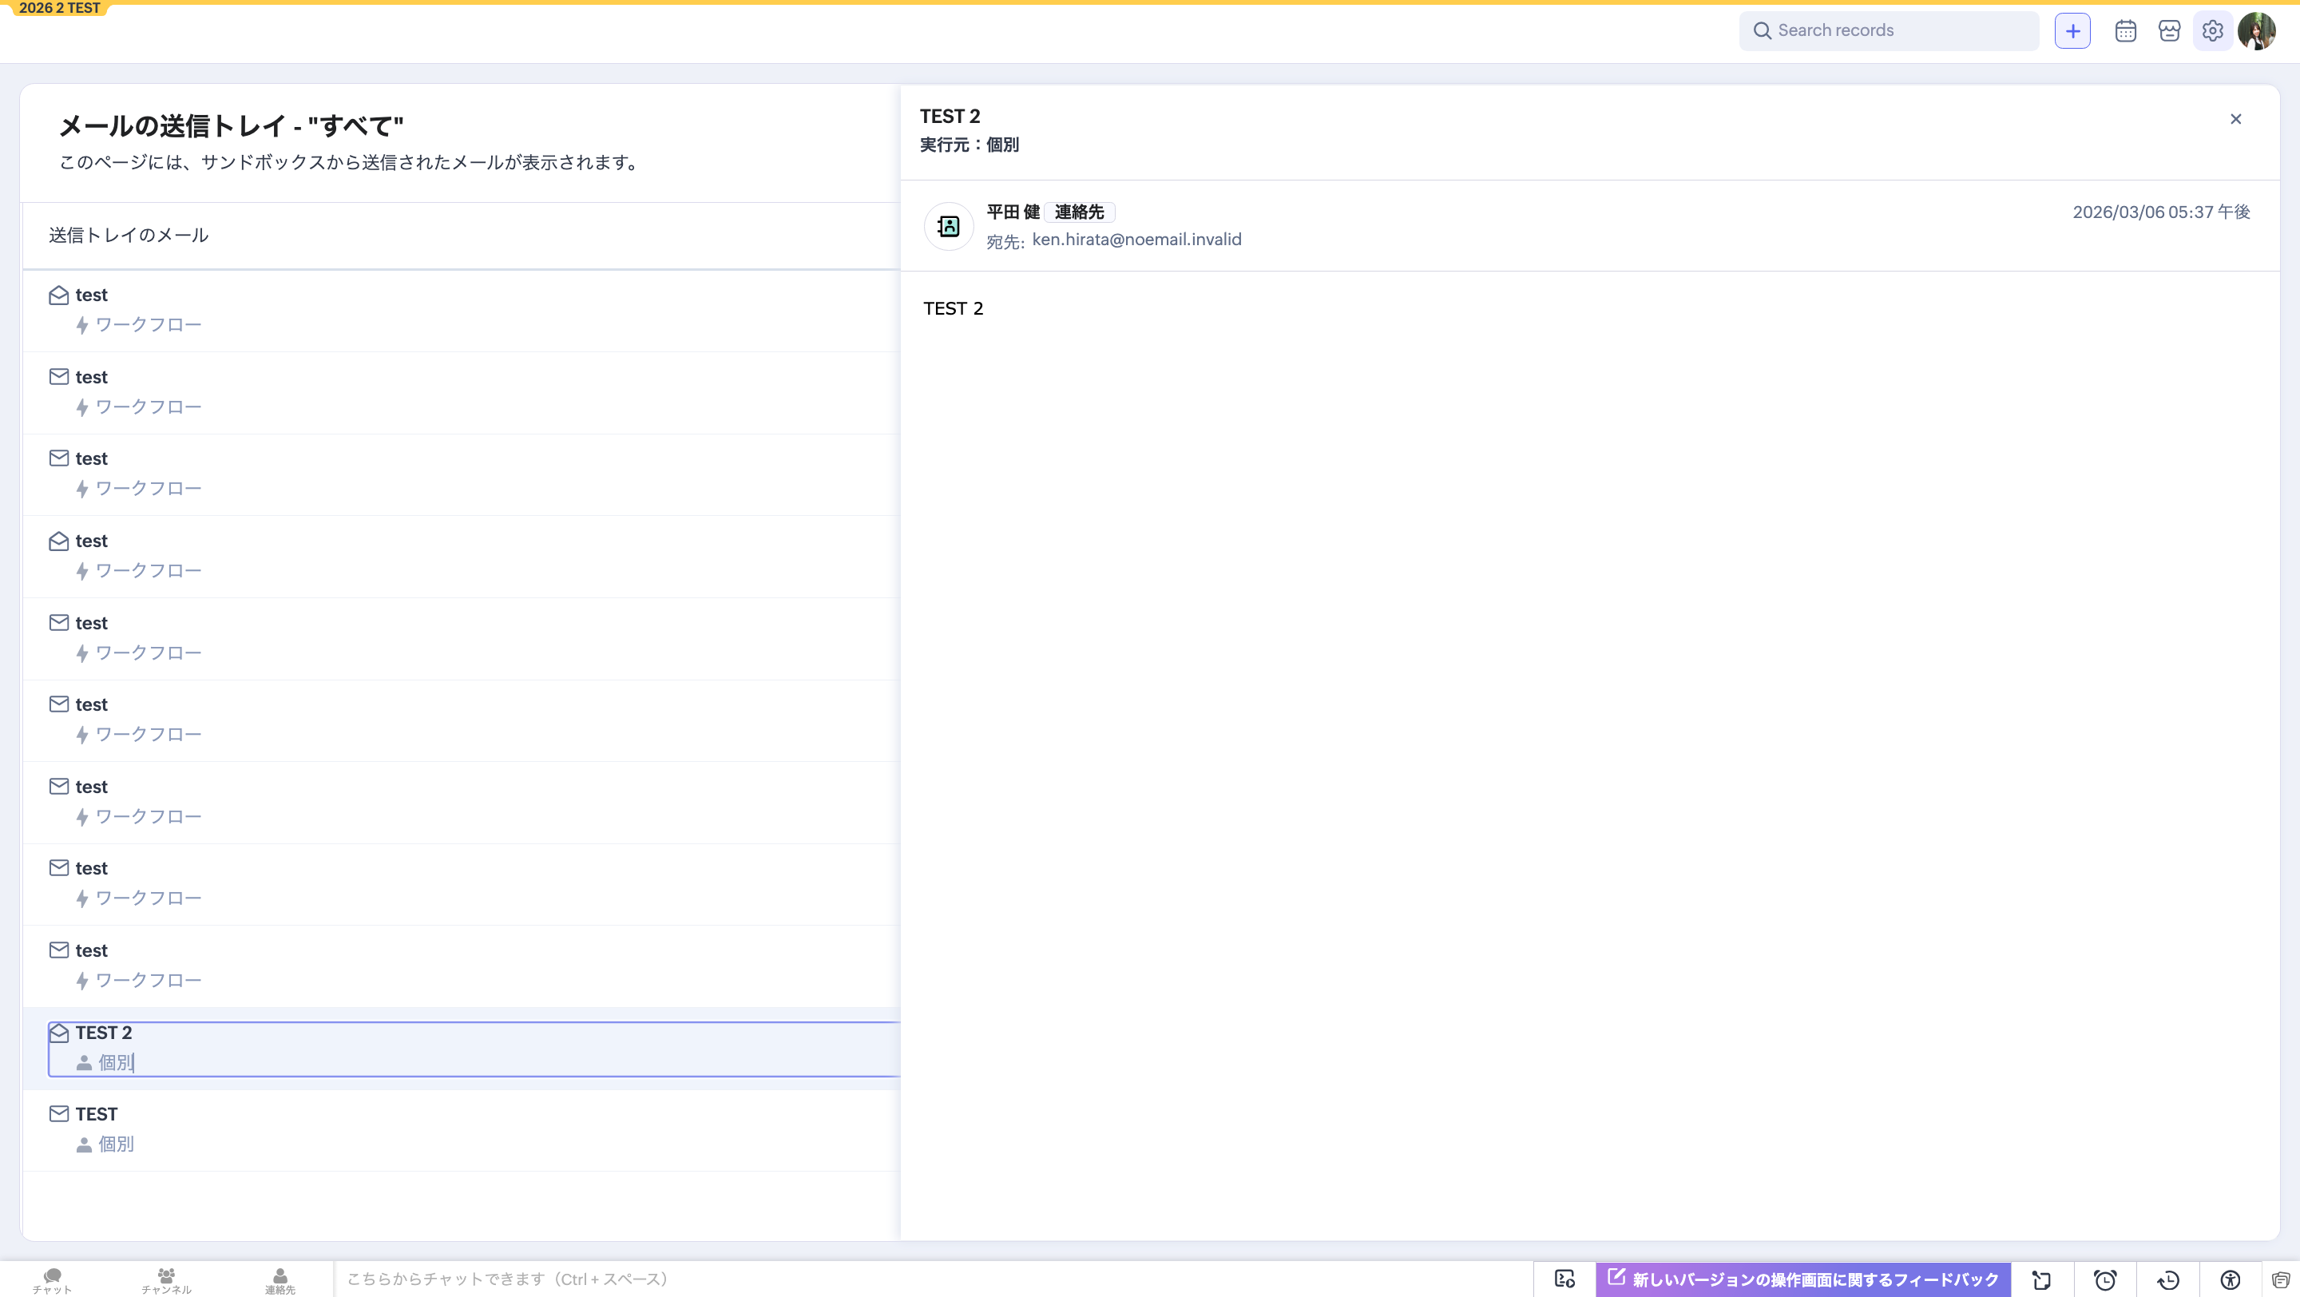Open the 連絡先 tab in bottom bar
The height and width of the screenshot is (1297, 2300).
click(280, 1279)
